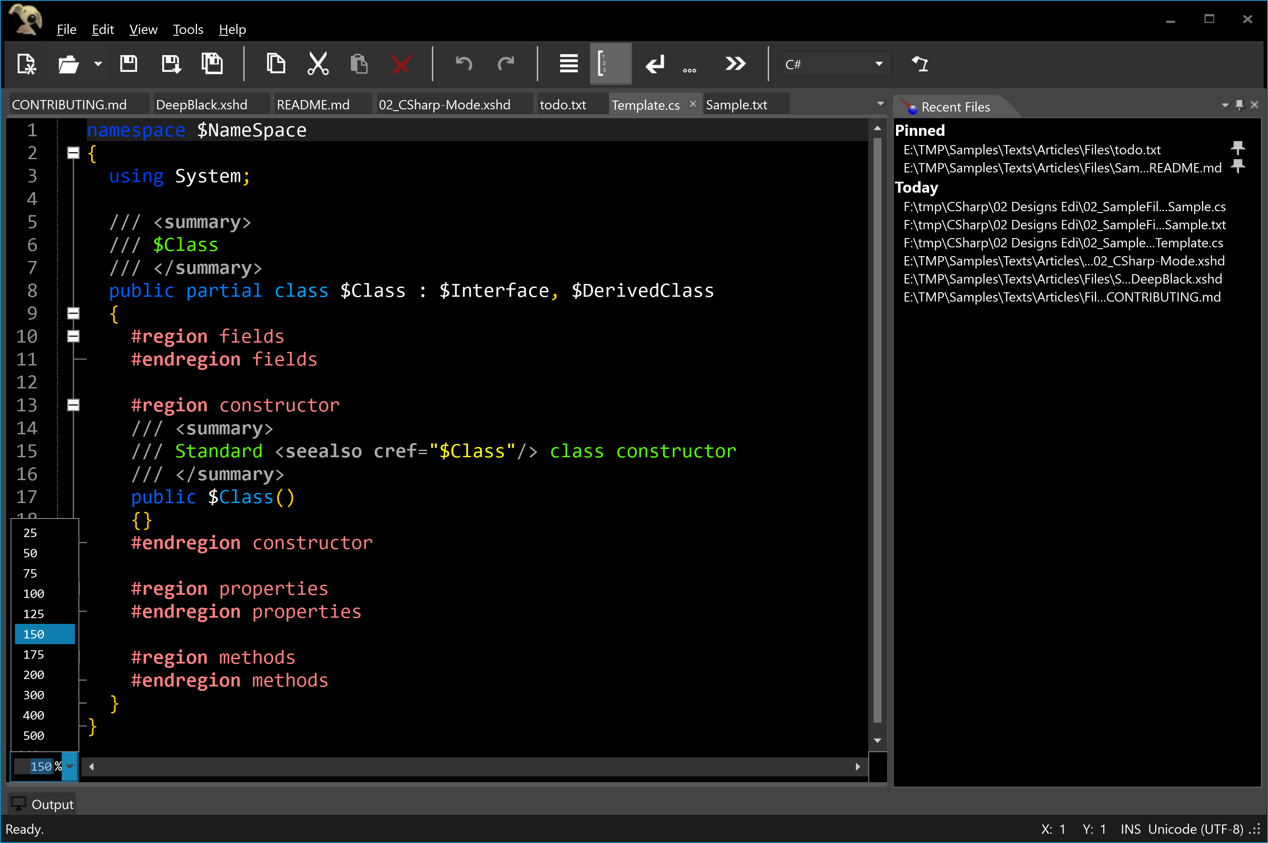Viewport: 1268px width, 843px height.
Task: Expand the open file dropdown arrow
Action: coord(98,64)
